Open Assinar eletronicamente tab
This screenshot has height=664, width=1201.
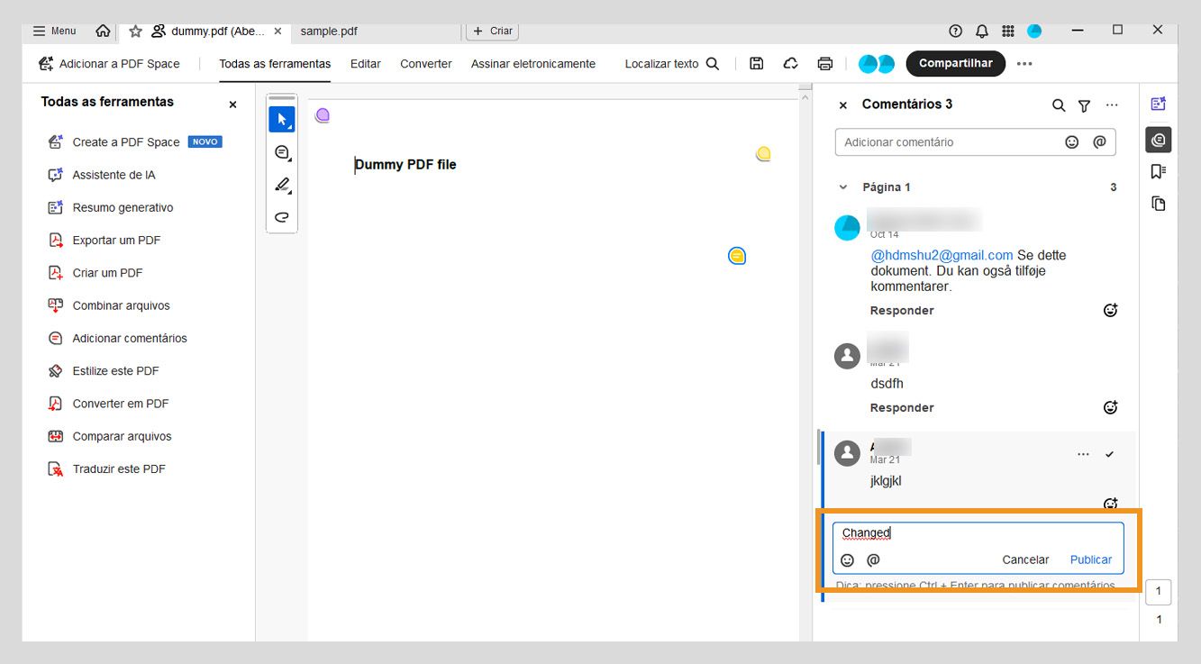533,64
